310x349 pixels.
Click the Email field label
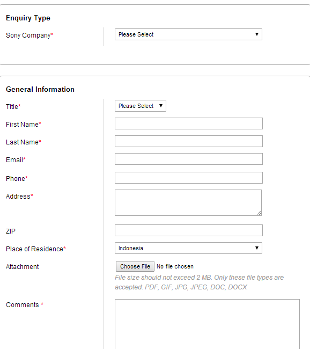point(16,160)
